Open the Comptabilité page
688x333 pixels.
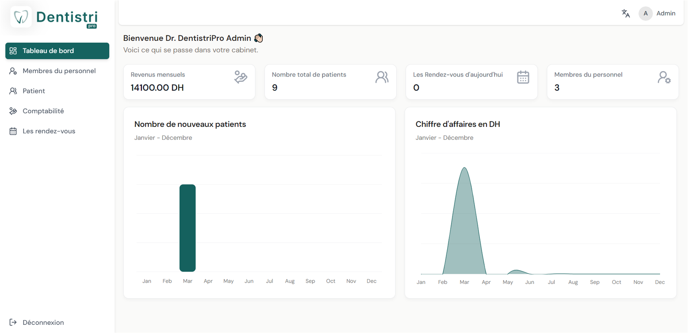[43, 111]
